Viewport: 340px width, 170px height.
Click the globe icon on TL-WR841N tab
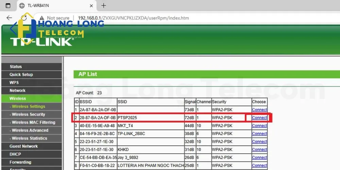pyautogui.click(x=22, y=6)
